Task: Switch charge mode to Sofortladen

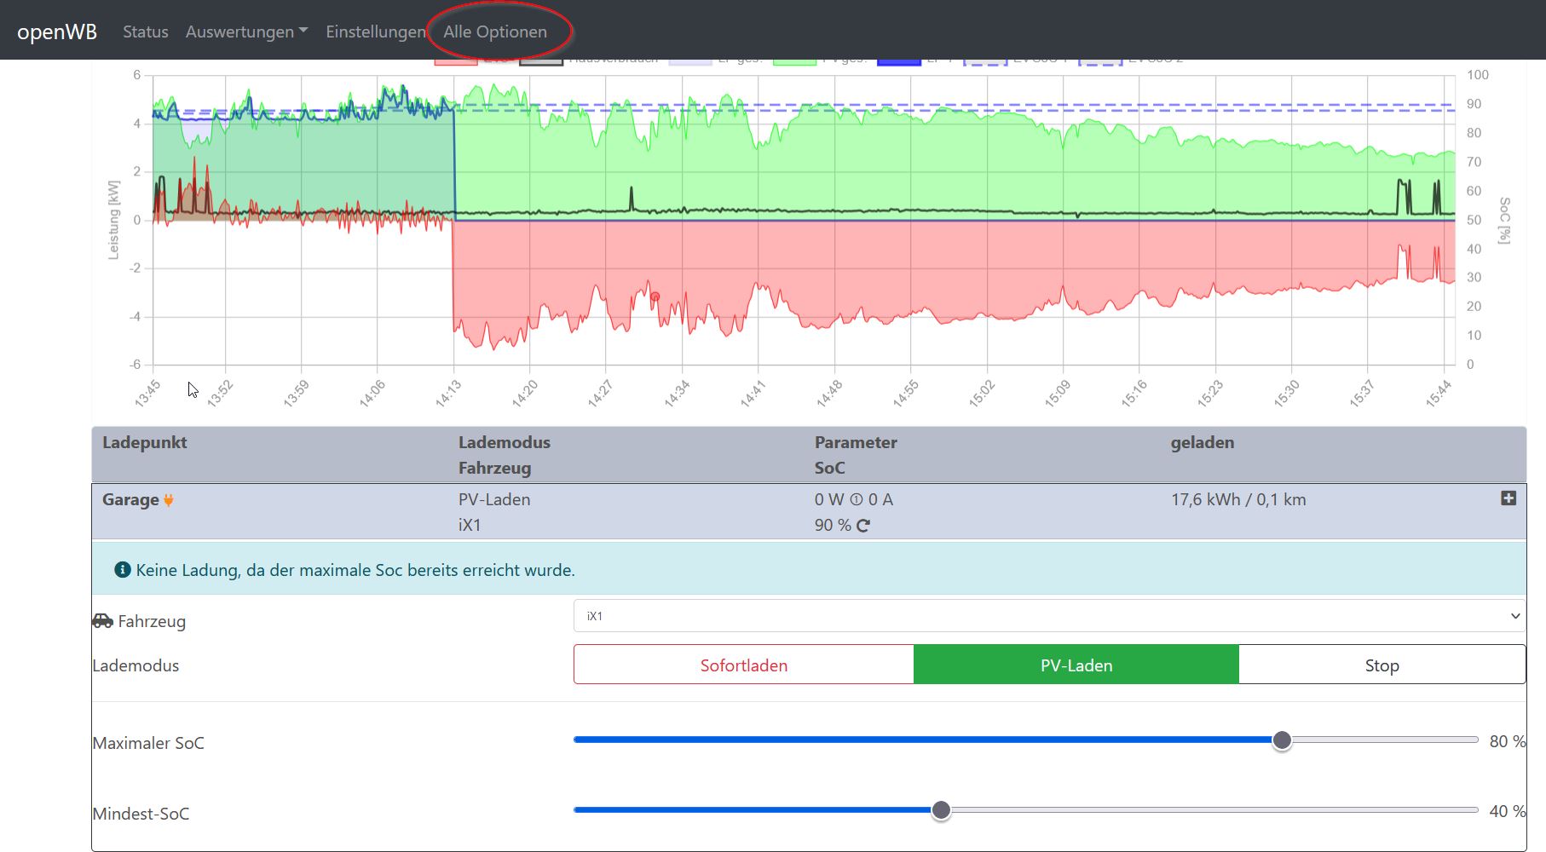Action: coord(743,665)
